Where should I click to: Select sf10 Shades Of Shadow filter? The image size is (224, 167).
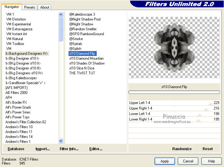point(87,63)
